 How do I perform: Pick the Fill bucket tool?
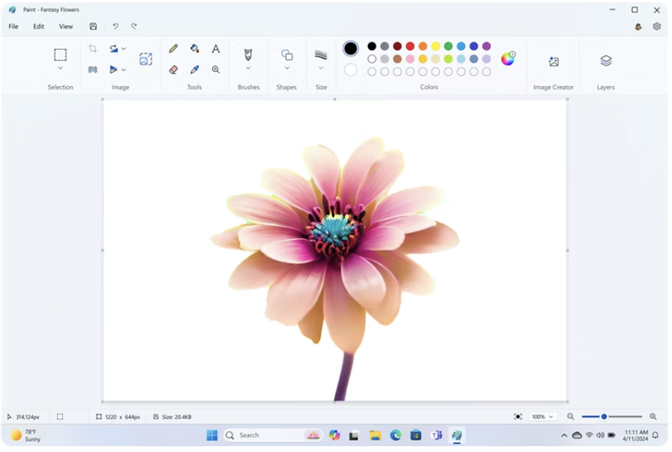[x=194, y=49]
